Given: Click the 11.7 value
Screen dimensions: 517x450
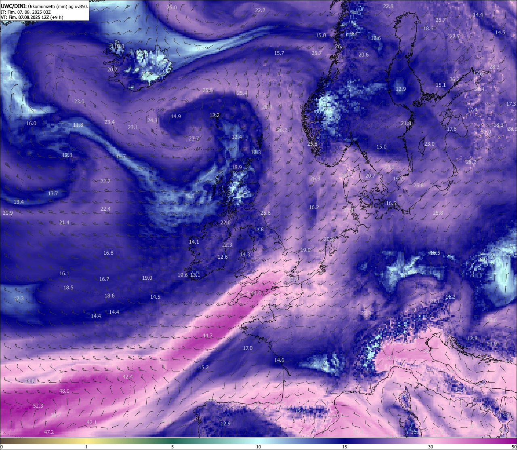Looking at the screenshot, I should pos(121,157).
